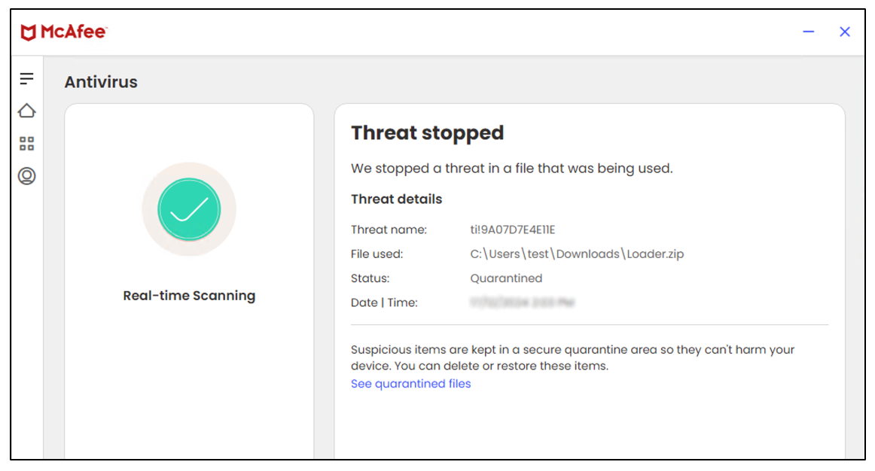Go to the Home screen icon
Viewport: 875px width, 471px height.
click(27, 111)
